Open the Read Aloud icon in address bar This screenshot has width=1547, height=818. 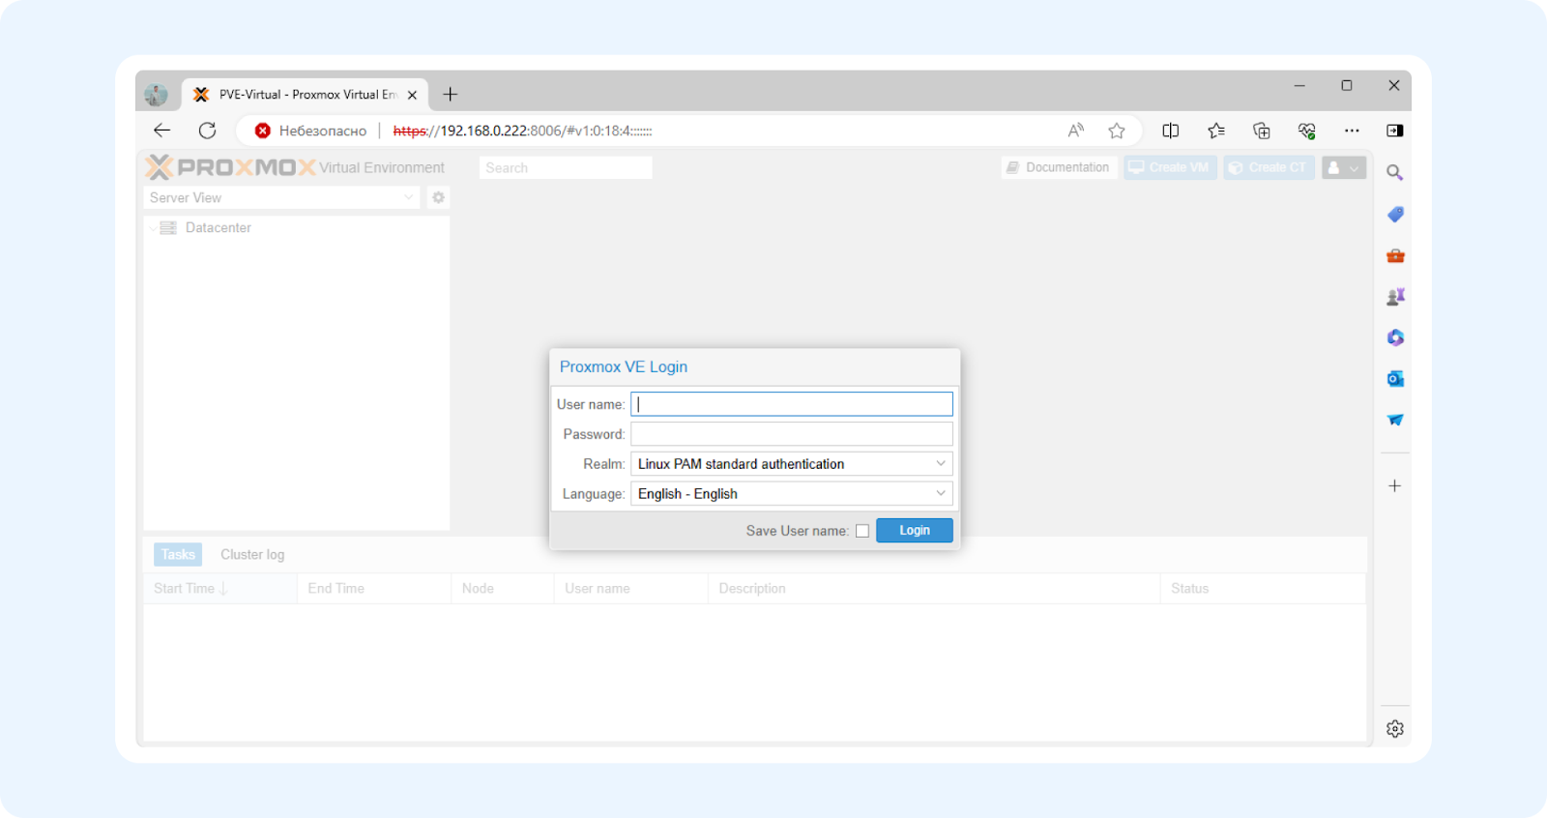pyautogui.click(x=1075, y=131)
